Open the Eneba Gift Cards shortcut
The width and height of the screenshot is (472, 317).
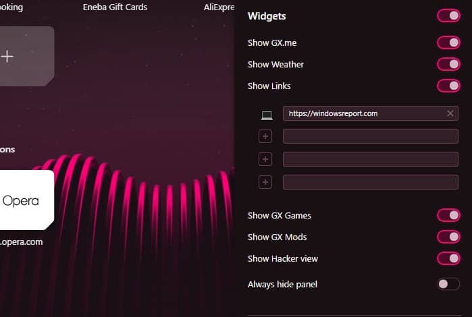pyautogui.click(x=115, y=7)
